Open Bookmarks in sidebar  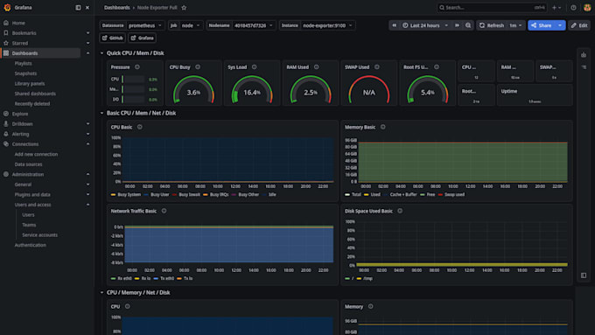coord(24,33)
